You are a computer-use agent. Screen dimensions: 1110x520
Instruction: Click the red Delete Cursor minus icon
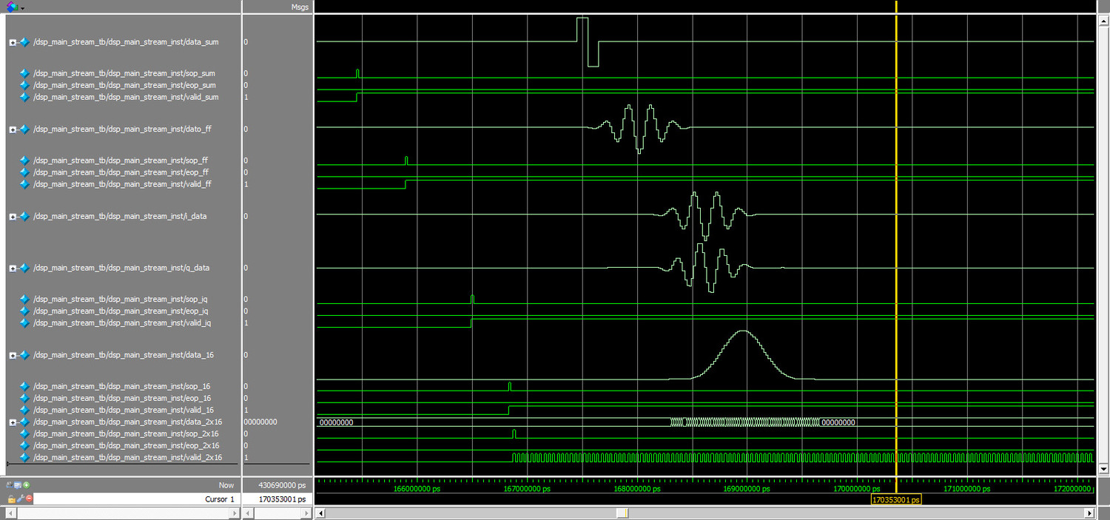point(30,499)
